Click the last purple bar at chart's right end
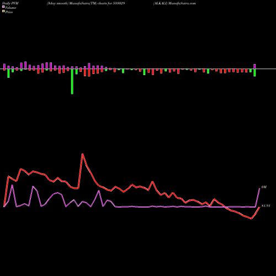This screenshot has width=276, height=276. pyautogui.click(x=254, y=67)
